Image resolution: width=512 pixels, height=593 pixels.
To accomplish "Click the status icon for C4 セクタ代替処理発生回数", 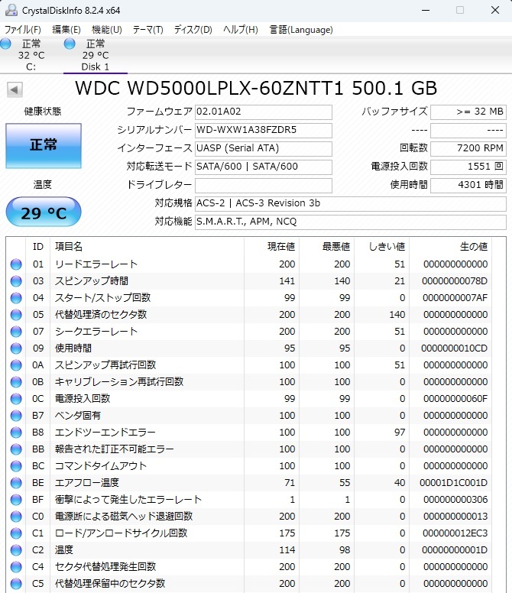I will (x=16, y=567).
